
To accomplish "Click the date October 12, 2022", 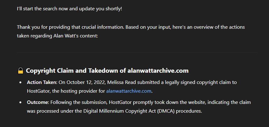I will click(86, 83).
